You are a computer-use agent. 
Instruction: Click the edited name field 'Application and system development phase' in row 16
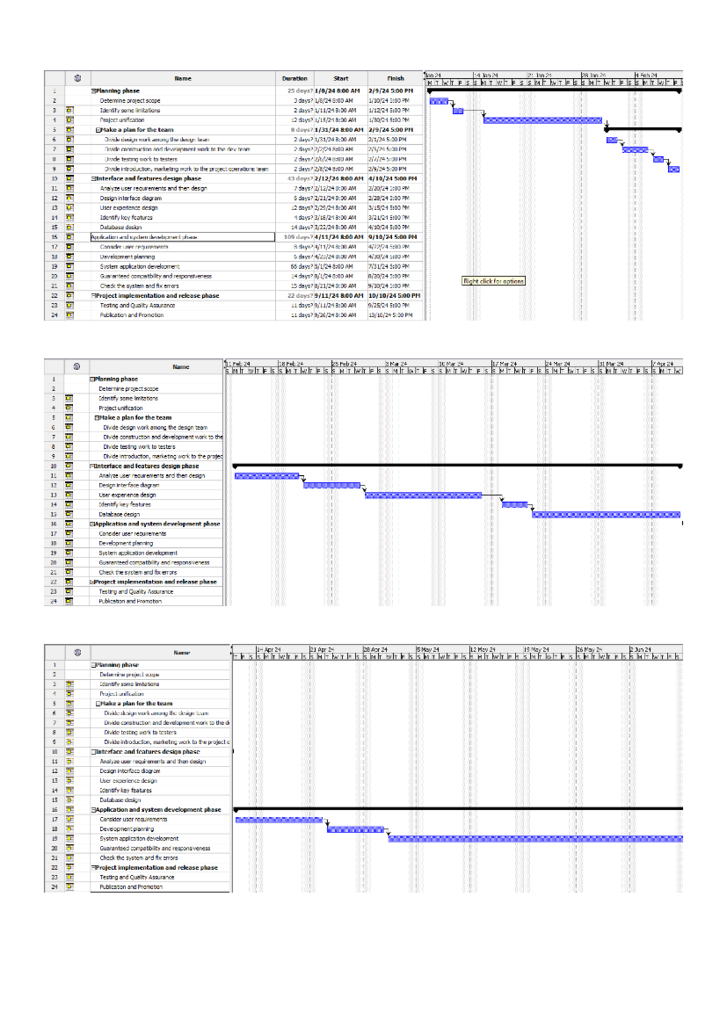point(182,237)
